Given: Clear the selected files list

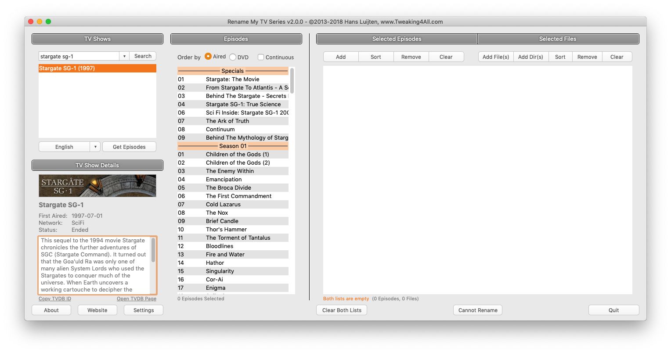Looking at the screenshot, I should pyautogui.click(x=617, y=57).
